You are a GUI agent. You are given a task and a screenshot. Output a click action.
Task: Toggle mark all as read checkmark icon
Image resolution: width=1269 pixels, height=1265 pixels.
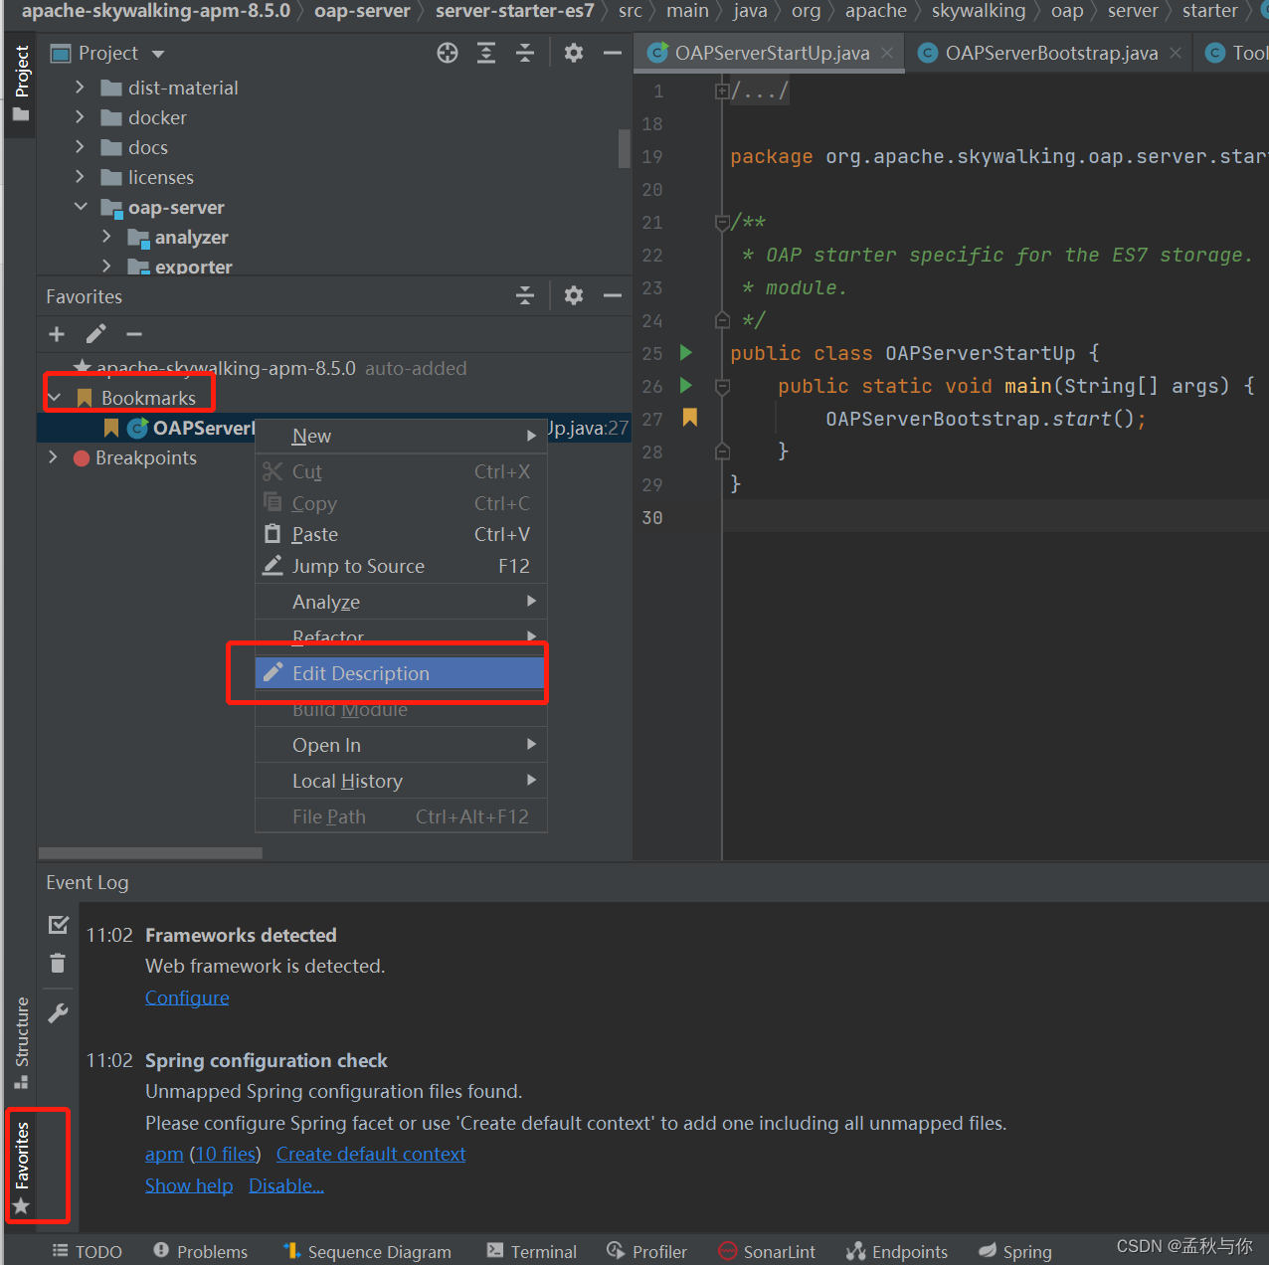point(58,925)
